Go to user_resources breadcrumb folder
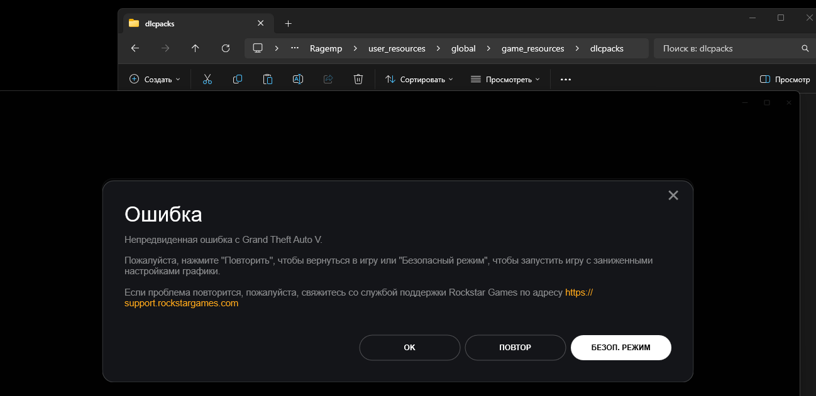 click(x=397, y=48)
